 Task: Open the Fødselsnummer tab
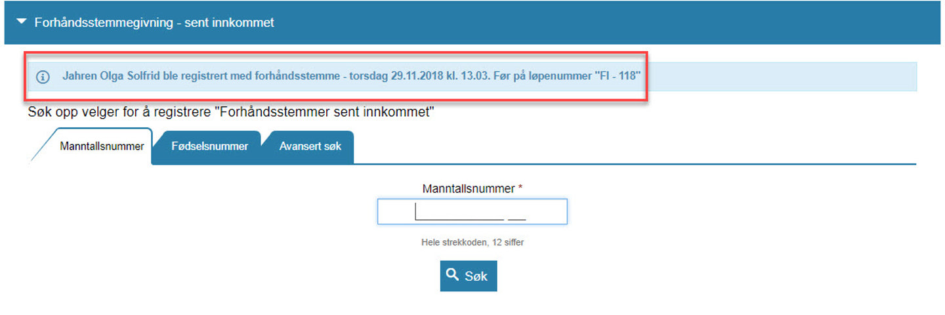[209, 146]
